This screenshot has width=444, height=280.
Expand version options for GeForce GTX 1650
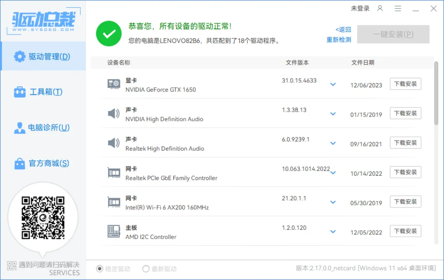pos(333,85)
